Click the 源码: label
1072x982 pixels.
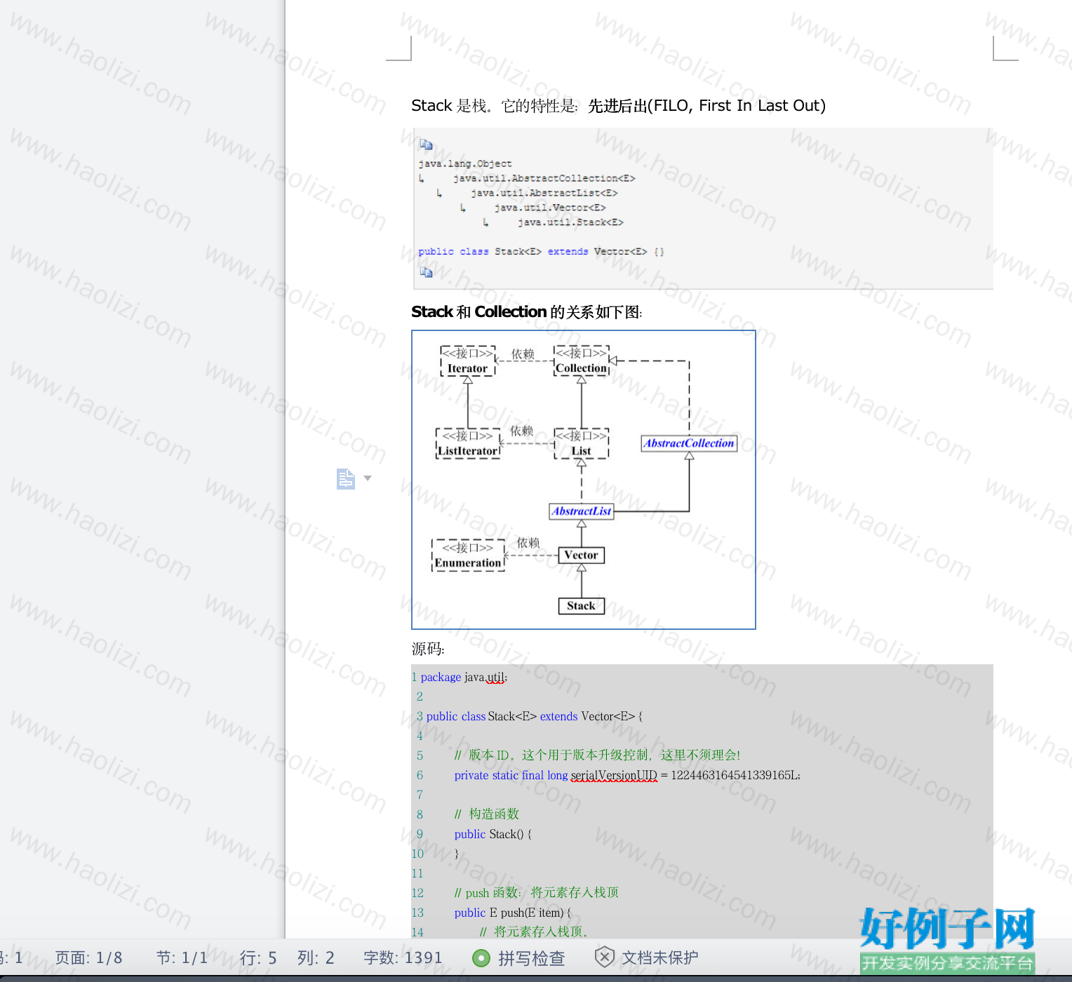pos(428,649)
